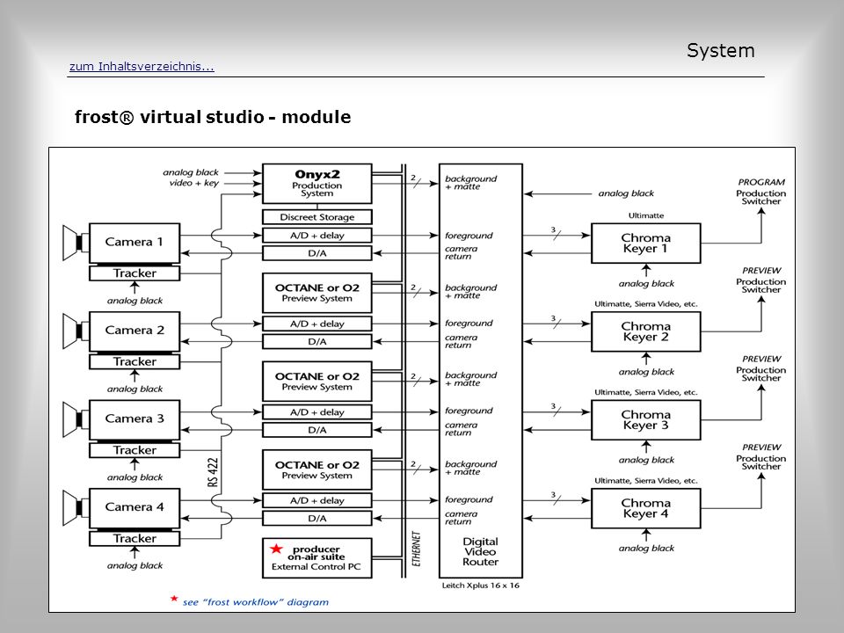Click the "Ultimatte" label above Chroma Keyer 1
The width and height of the screenshot is (844, 633).
click(x=646, y=216)
